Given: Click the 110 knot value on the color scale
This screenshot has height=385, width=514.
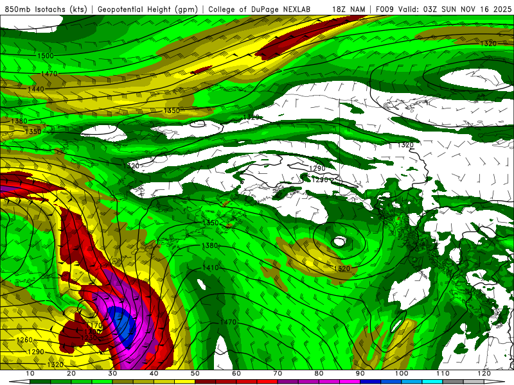Looking at the screenshot, I should click(443, 373).
